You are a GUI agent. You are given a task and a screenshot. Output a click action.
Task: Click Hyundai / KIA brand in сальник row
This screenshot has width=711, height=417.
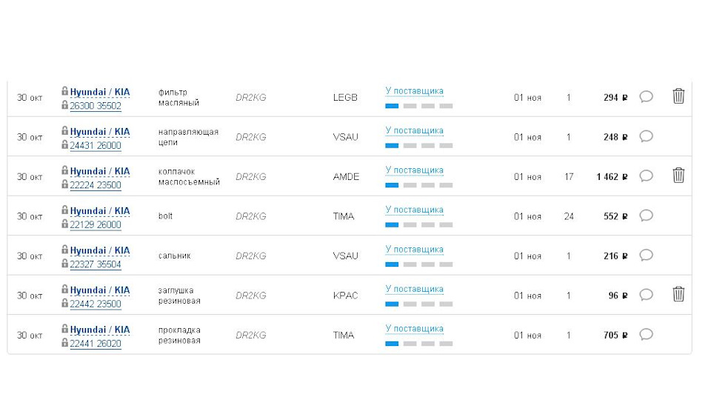(100, 250)
